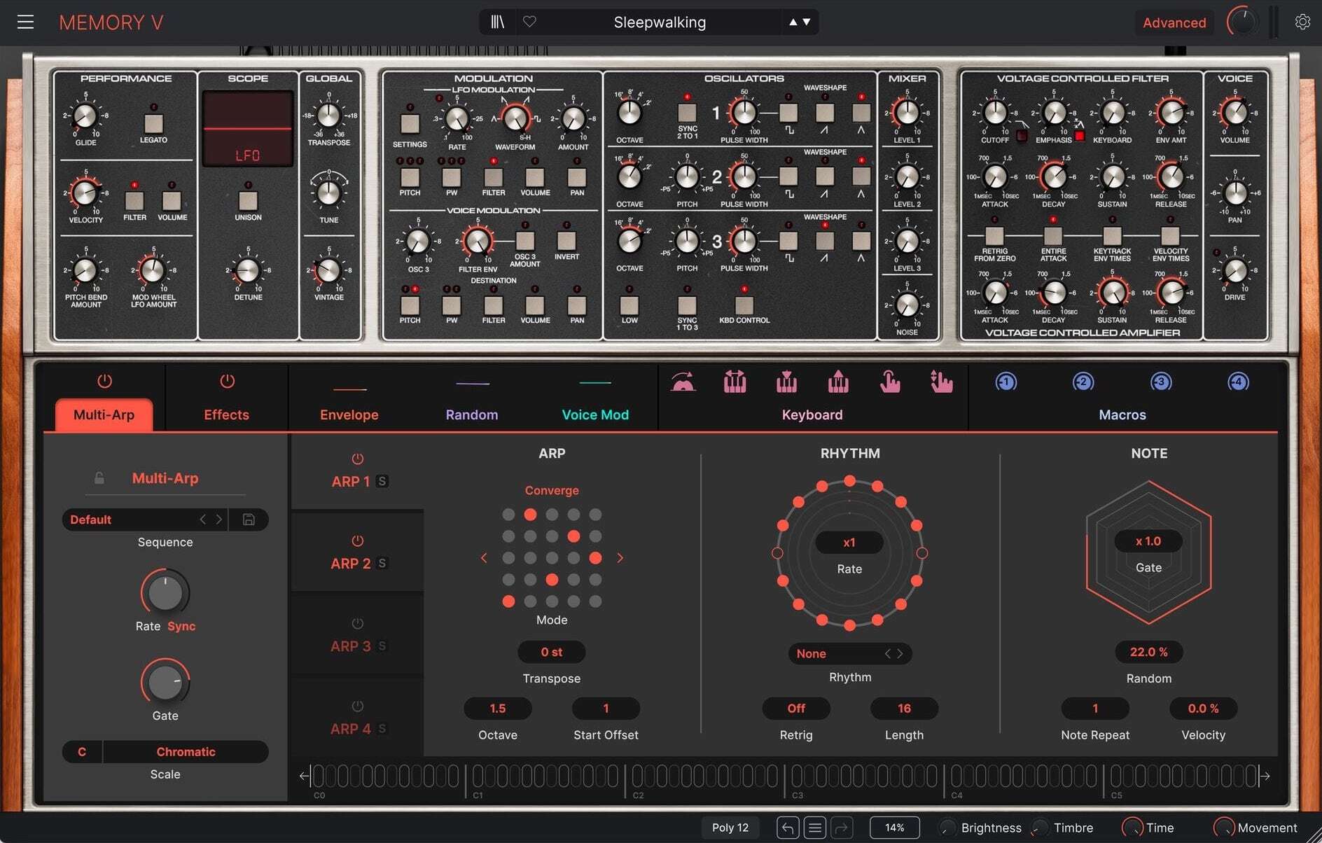Image resolution: width=1322 pixels, height=843 pixels.
Task: Switch to the Keyboard tab
Action: pos(812,414)
